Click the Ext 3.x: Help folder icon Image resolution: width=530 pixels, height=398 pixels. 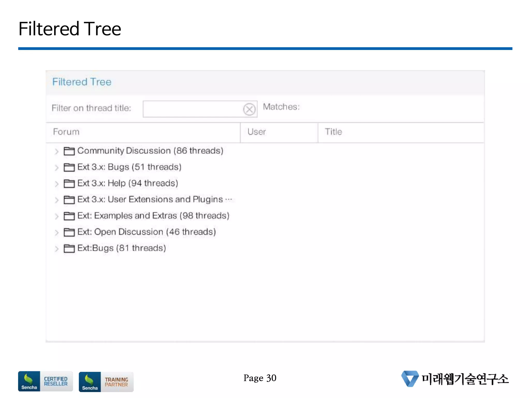(69, 183)
